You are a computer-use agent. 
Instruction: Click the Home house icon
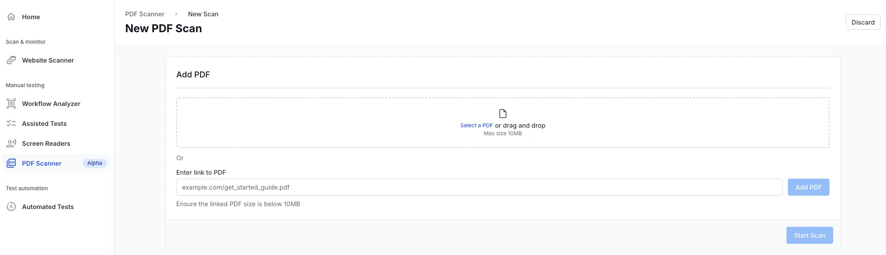coord(11,17)
